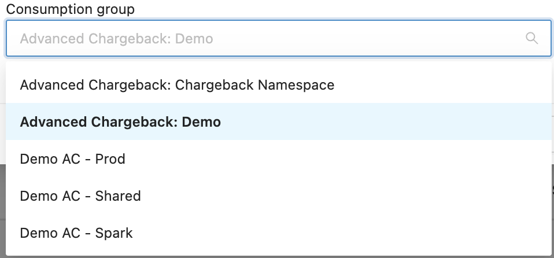This screenshot has height=258, width=554.
Task: Click the Spark entry under Demo AC
Action: (76, 233)
